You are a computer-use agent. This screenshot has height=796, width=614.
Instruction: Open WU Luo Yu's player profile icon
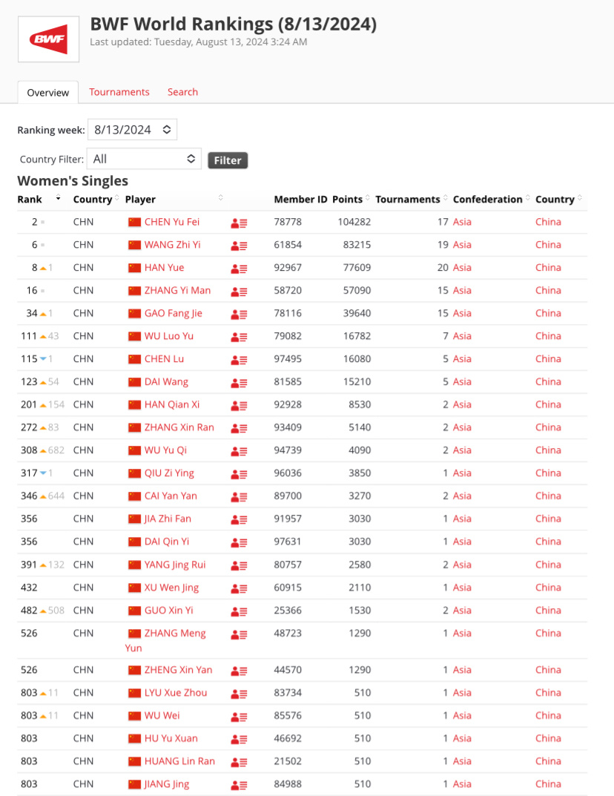239,337
